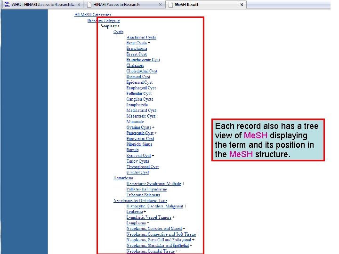Open the Thyroglossal Cyst link
The image size is (339, 254).
tap(143, 167)
